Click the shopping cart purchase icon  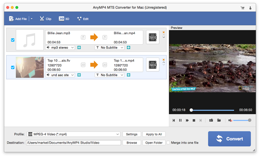[242, 8]
